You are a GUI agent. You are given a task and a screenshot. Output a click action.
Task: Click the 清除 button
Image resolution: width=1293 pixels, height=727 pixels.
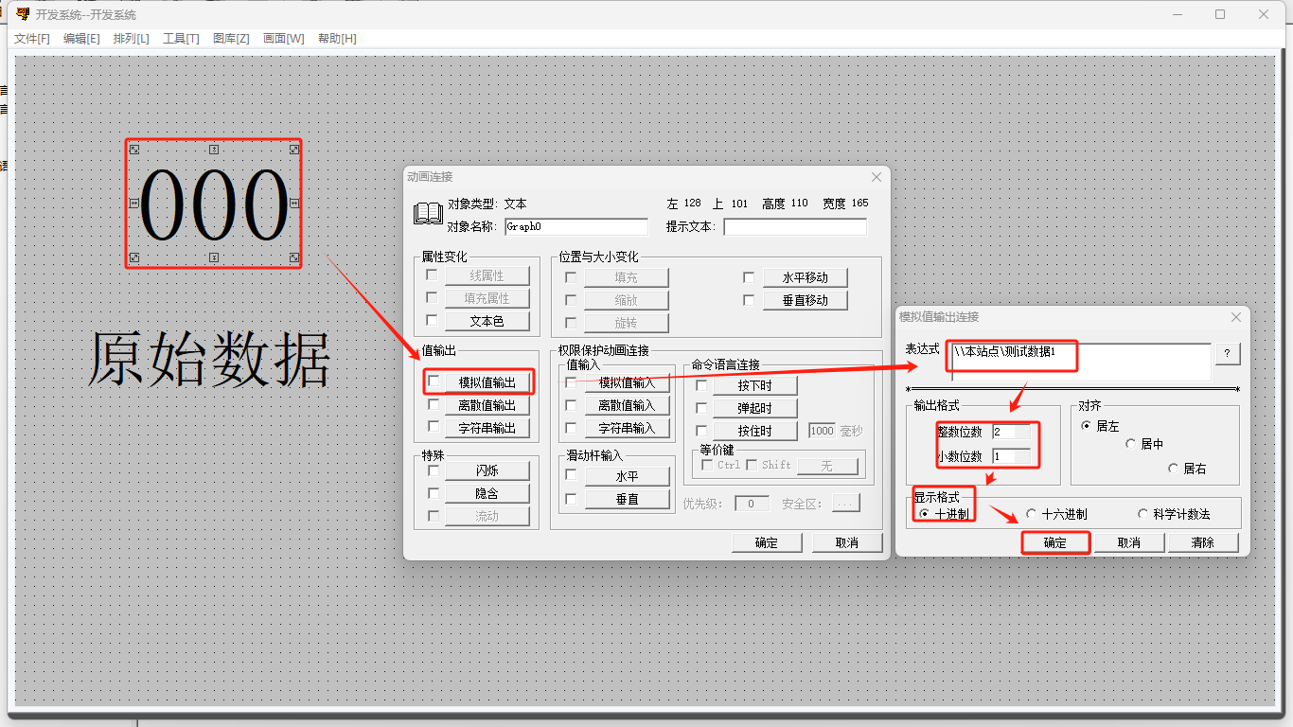tap(1202, 542)
